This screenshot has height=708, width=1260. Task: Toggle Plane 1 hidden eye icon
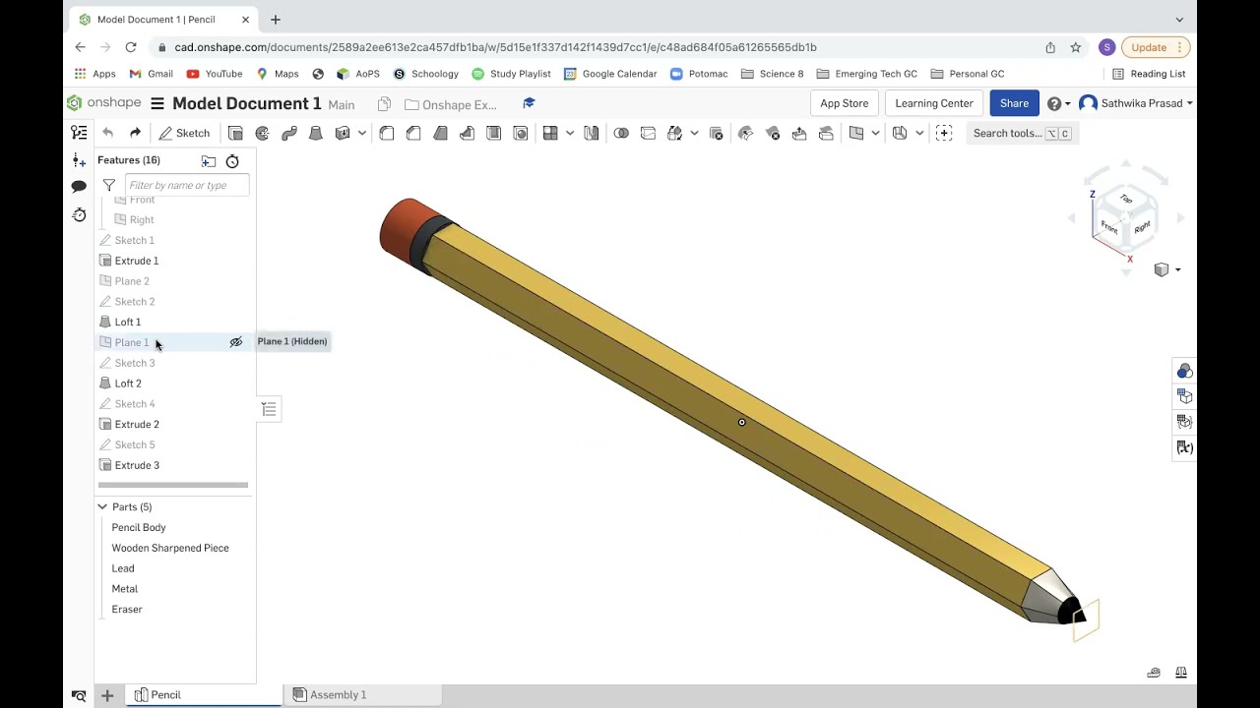pyautogui.click(x=236, y=342)
